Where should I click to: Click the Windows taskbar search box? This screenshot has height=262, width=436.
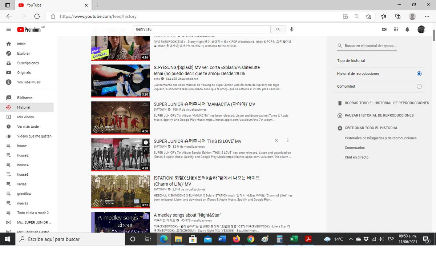click(70, 239)
